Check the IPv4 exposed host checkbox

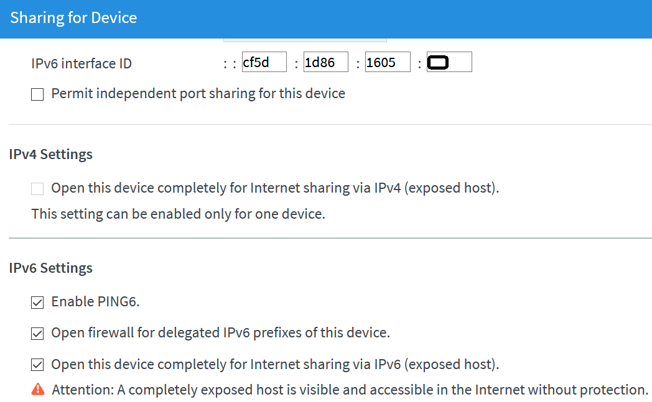click(37, 188)
